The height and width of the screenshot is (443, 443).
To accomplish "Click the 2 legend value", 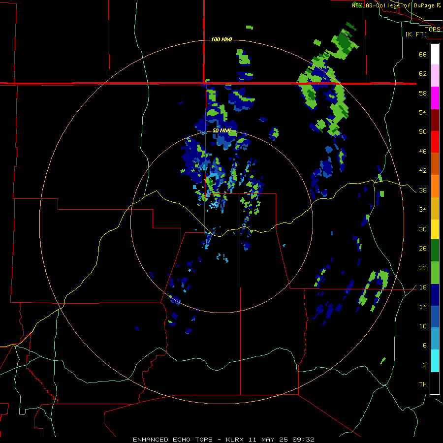I will tap(425, 365).
